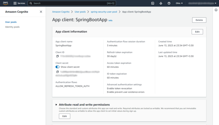The image size is (219, 125).
Task: Open the info panel icon on right
Action: [x=216, y=10]
